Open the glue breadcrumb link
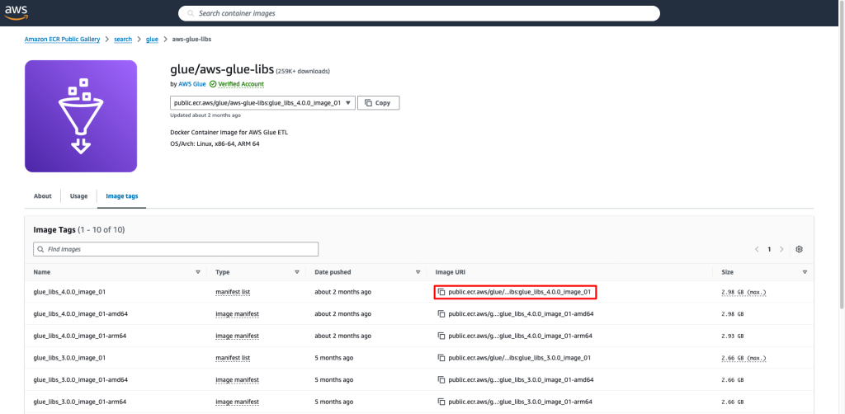 pyautogui.click(x=152, y=40)
